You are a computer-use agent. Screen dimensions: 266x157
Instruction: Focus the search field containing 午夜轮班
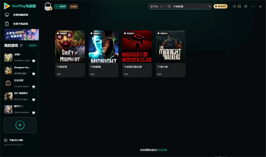pos(190,6)
